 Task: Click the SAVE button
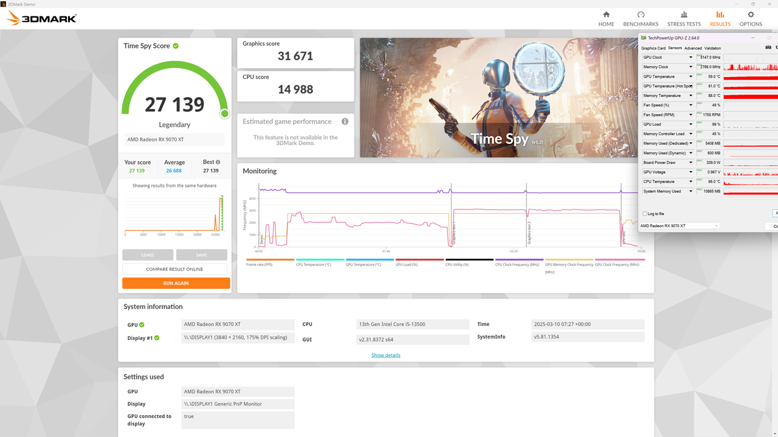pyautogui.click(x=201, y=255)
